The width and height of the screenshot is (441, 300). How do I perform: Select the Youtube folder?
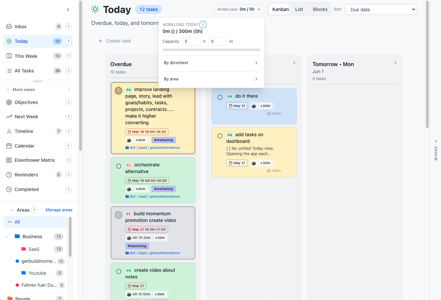click(37, 273)
